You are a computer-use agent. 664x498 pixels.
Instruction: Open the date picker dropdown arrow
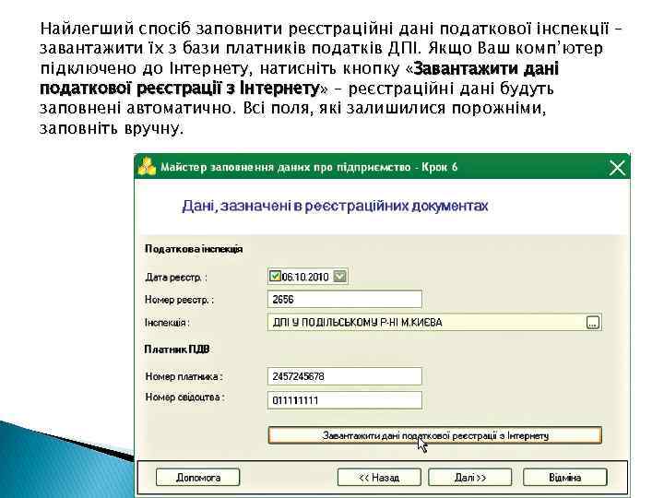(339, 277)
